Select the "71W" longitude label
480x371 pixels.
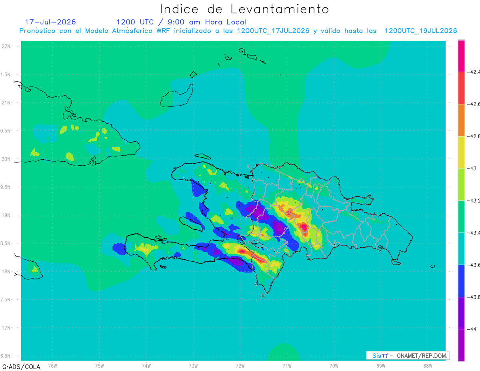tap(287, 365)
